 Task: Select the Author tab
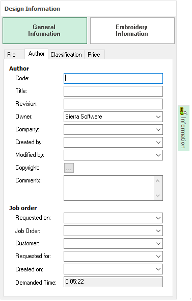36,54
